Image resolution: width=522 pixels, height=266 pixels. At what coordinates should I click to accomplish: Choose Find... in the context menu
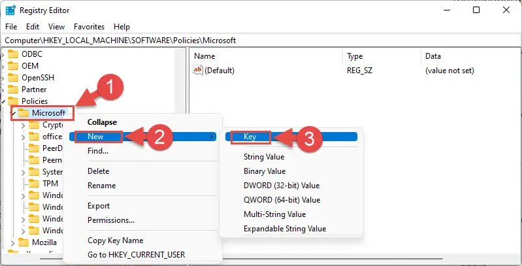pyautogui.click(x=142, y=151)
